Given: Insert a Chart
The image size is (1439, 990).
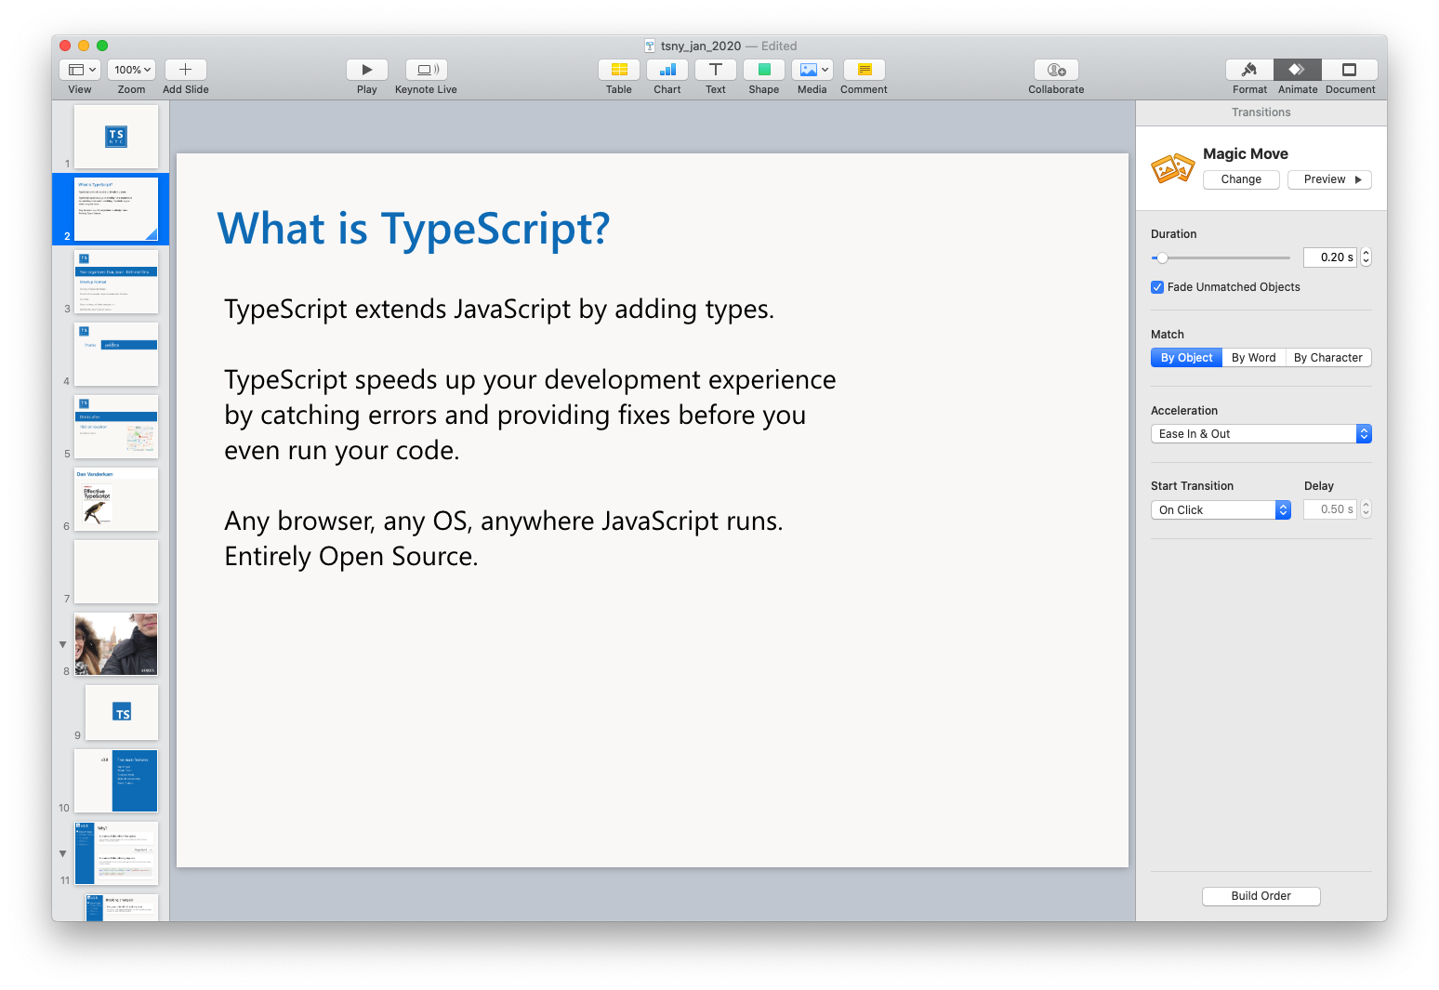Looking at the screenshot, I should (x=667, y=70).
